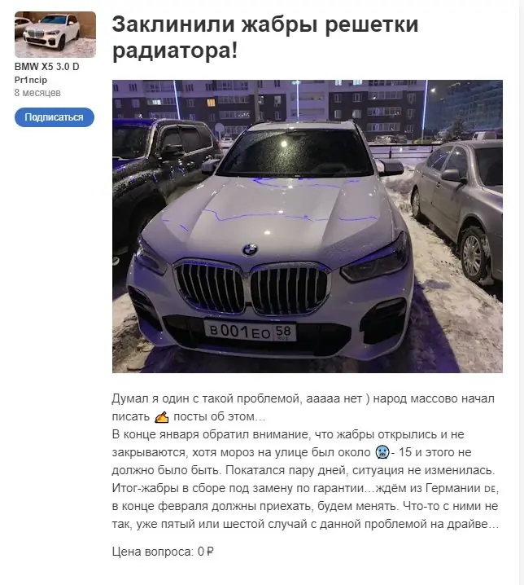524x585 pixels.
Task: Click the paragraph beginning Думал я один
Action: 303,407
